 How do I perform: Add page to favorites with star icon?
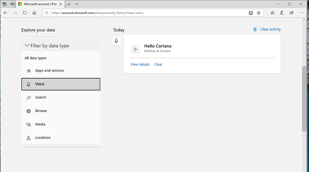pos(259,13)
